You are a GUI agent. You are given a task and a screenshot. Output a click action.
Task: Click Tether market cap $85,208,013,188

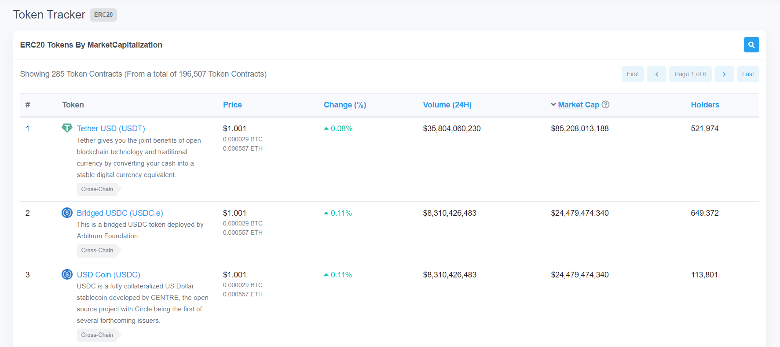[580, 129]
